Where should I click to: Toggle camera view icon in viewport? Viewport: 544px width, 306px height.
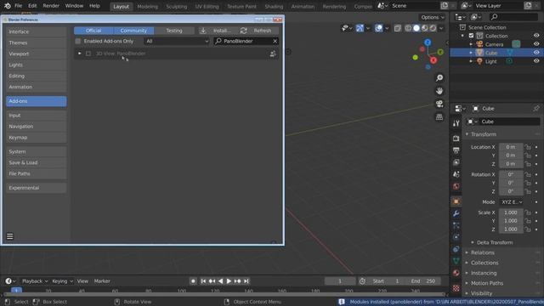point(439,104)
